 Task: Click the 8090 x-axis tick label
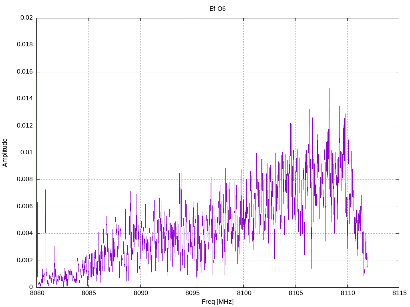[x=141, y=293]
